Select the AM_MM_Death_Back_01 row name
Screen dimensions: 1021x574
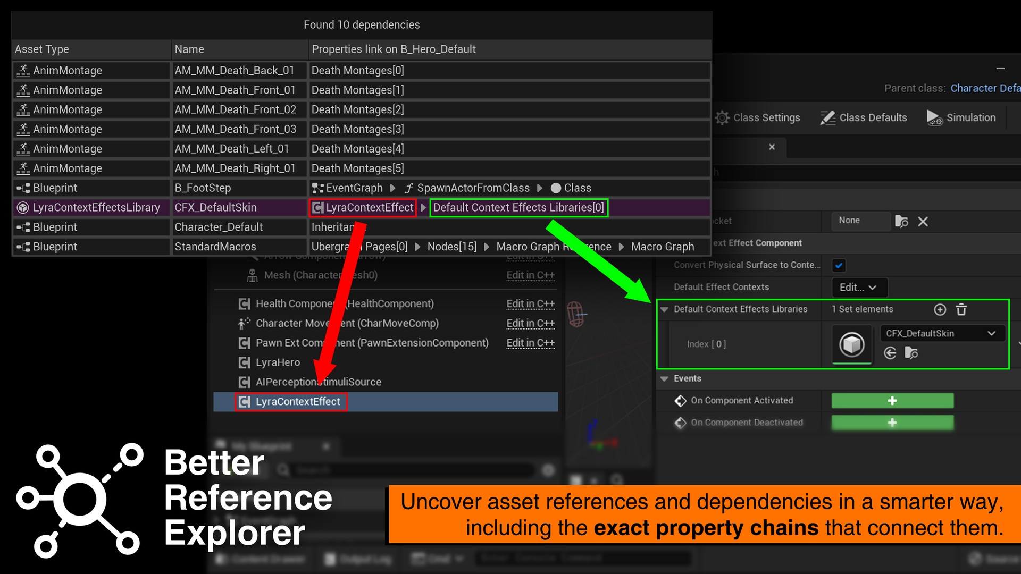(x=235, y=70)
